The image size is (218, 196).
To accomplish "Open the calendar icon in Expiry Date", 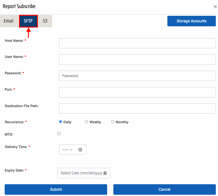I will (105, 173).
